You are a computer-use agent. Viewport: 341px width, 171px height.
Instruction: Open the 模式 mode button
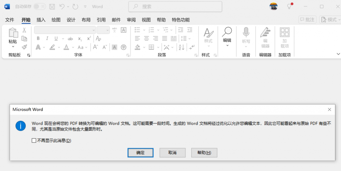tap(330, 20)
